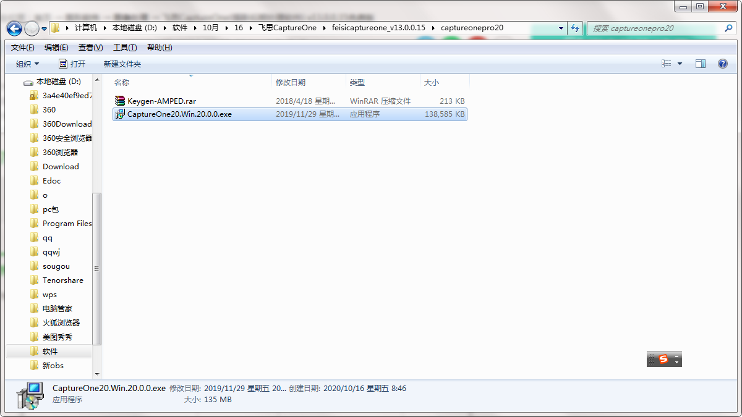The image size is (742, 417).
Task: Expand arrow after 16 in breadcrumb
Action: (x=250, y=28)
